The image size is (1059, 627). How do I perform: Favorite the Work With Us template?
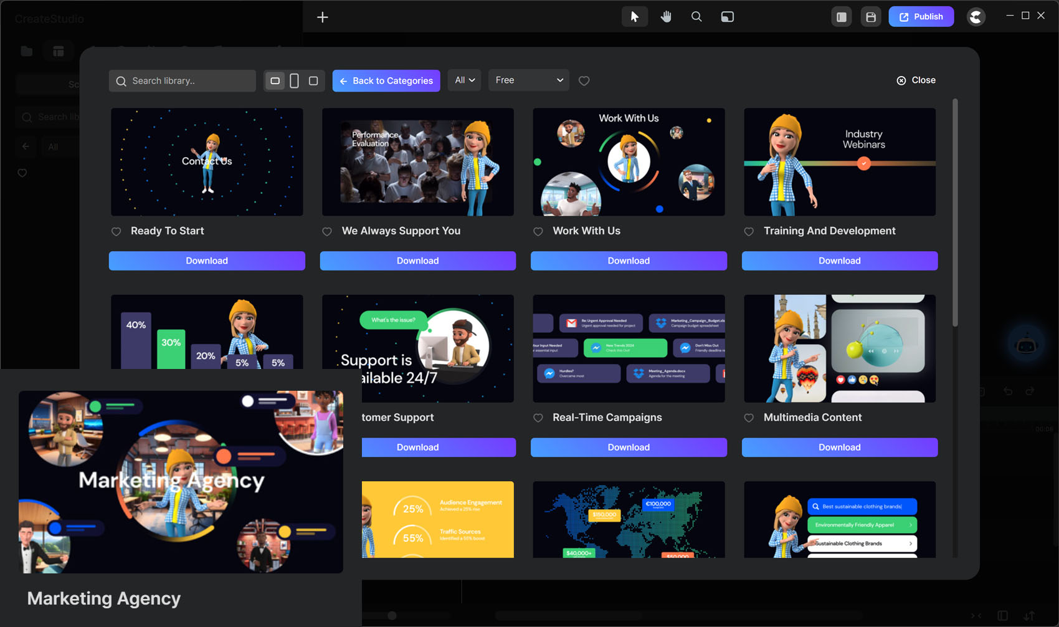(x=538, y=232)
